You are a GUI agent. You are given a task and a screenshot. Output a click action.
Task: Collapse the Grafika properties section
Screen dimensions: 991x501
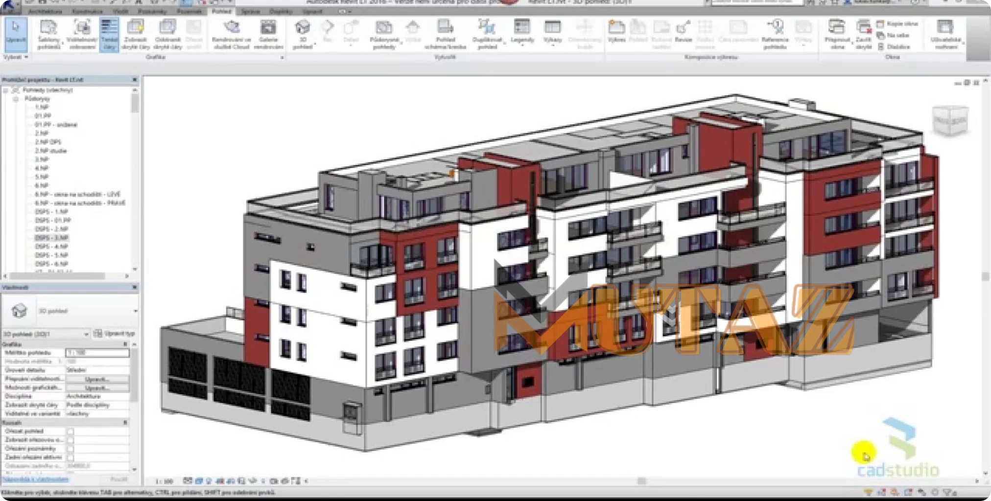[125, 344]
